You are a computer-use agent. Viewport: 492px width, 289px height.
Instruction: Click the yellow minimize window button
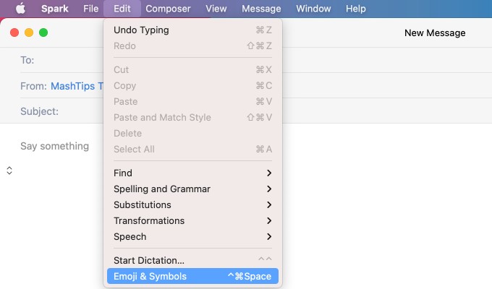point(29,33)
